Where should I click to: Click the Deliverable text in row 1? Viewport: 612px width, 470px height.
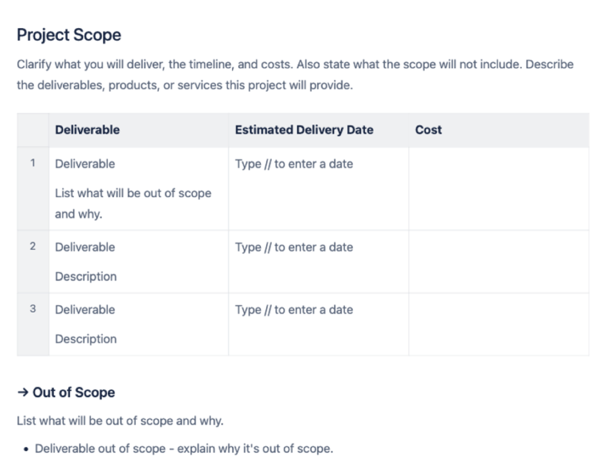(85, 164)
